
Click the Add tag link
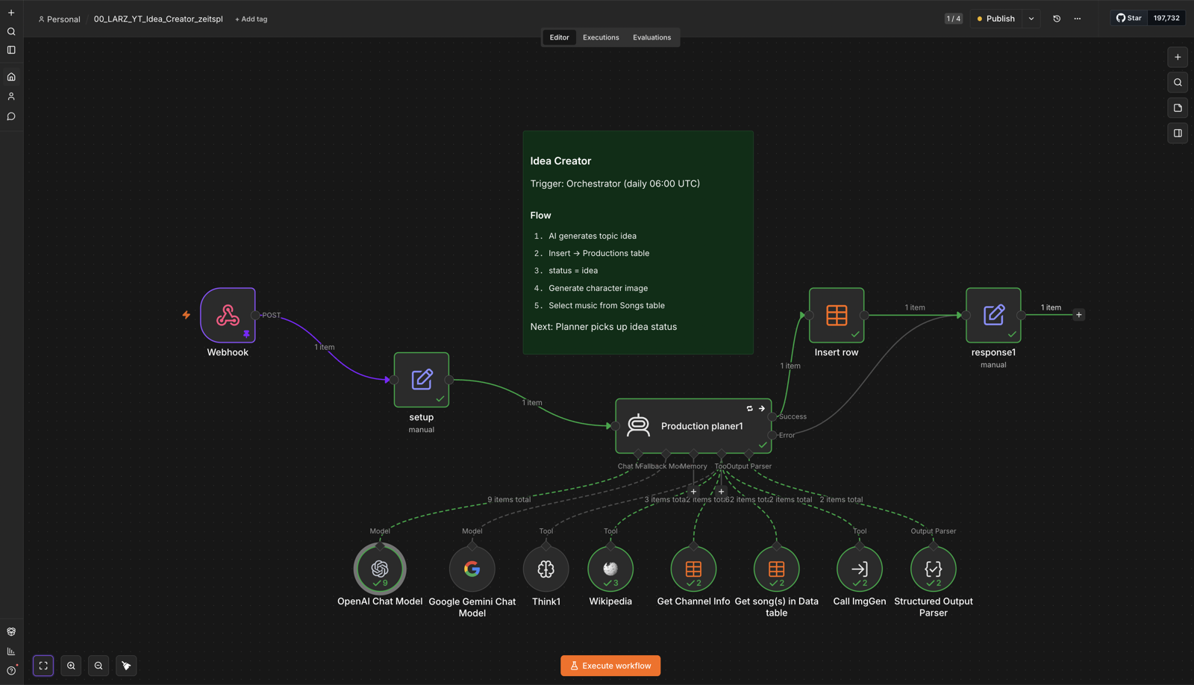click(251, 19)
